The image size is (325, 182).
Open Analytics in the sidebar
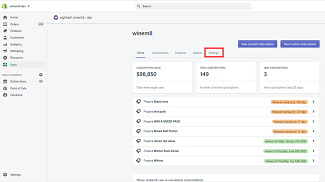pyautogui.click(x=16, y=44)
